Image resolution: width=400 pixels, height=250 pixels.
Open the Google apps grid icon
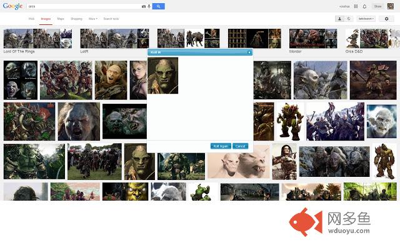[356, 6]
